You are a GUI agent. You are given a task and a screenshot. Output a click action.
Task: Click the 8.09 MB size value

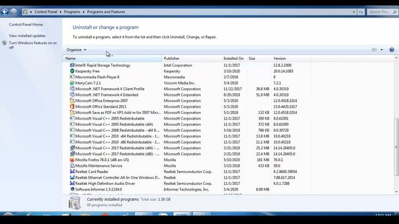pos(262,189)
